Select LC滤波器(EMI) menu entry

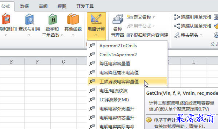pyautogui.click(x=116, y=100)
